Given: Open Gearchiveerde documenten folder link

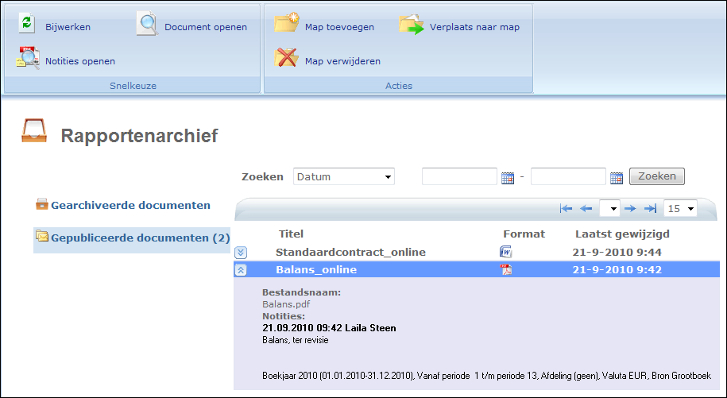Looking at the screenshot, I should tap(131, 205).
